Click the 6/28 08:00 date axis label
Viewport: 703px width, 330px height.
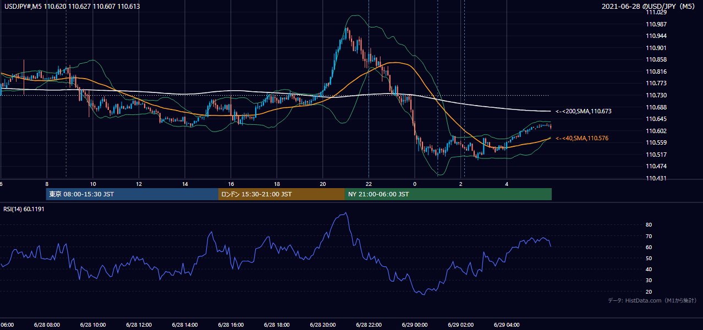click(47, 324)
